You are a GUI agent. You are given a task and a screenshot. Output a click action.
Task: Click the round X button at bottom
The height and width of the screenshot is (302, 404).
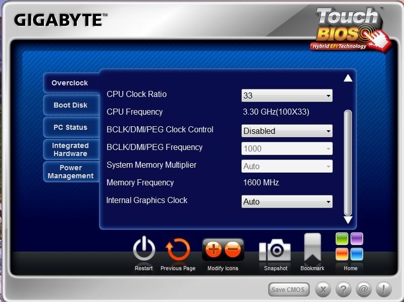coord(323,289)
